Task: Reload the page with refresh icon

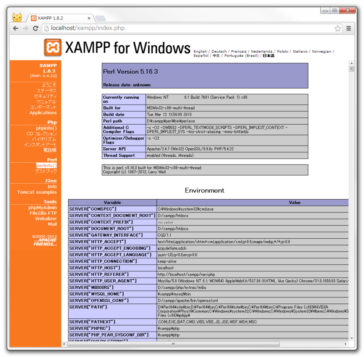Action: 35,28
